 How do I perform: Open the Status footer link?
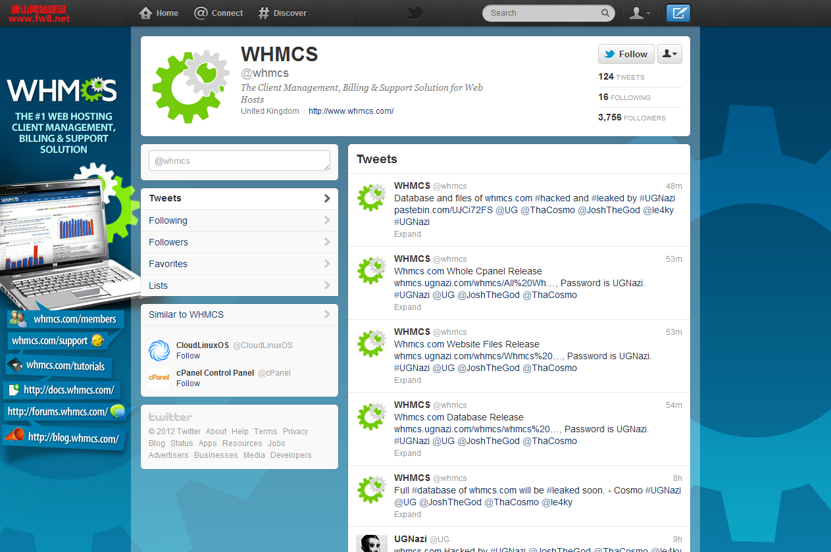click(182, 443)
